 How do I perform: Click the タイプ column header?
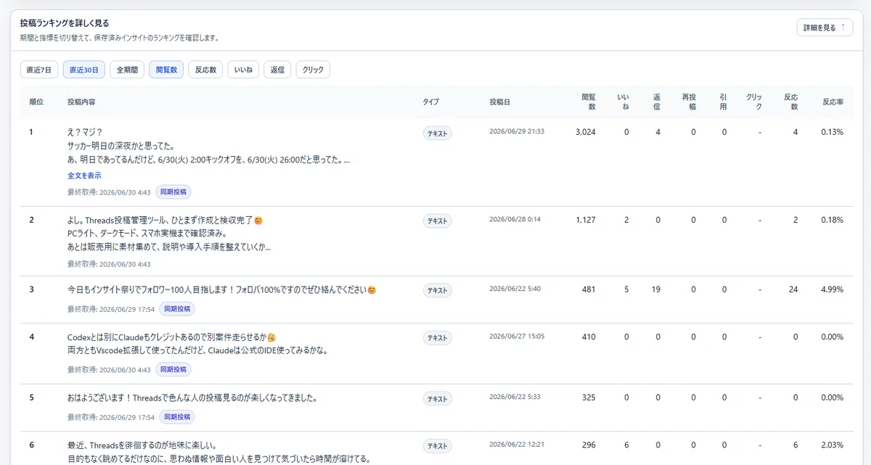[x=431, y=102]
